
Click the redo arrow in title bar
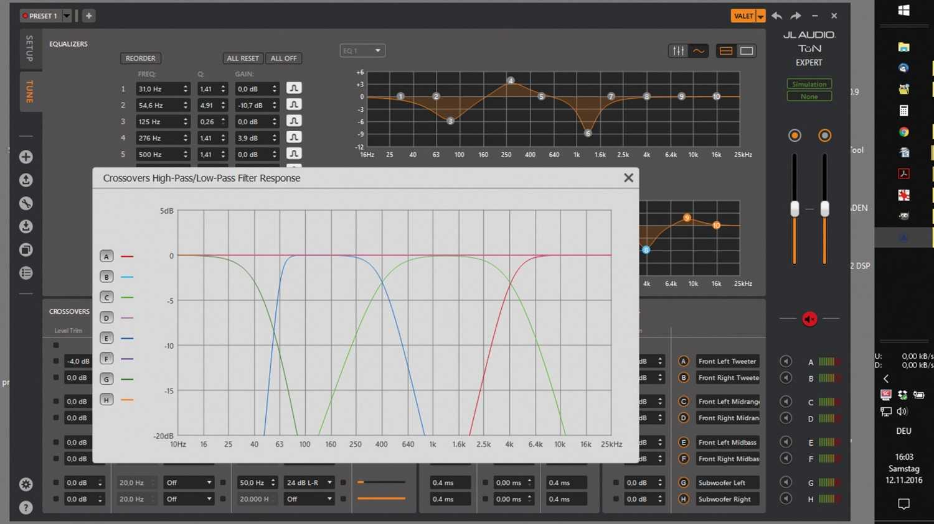[x=796, y=16]
